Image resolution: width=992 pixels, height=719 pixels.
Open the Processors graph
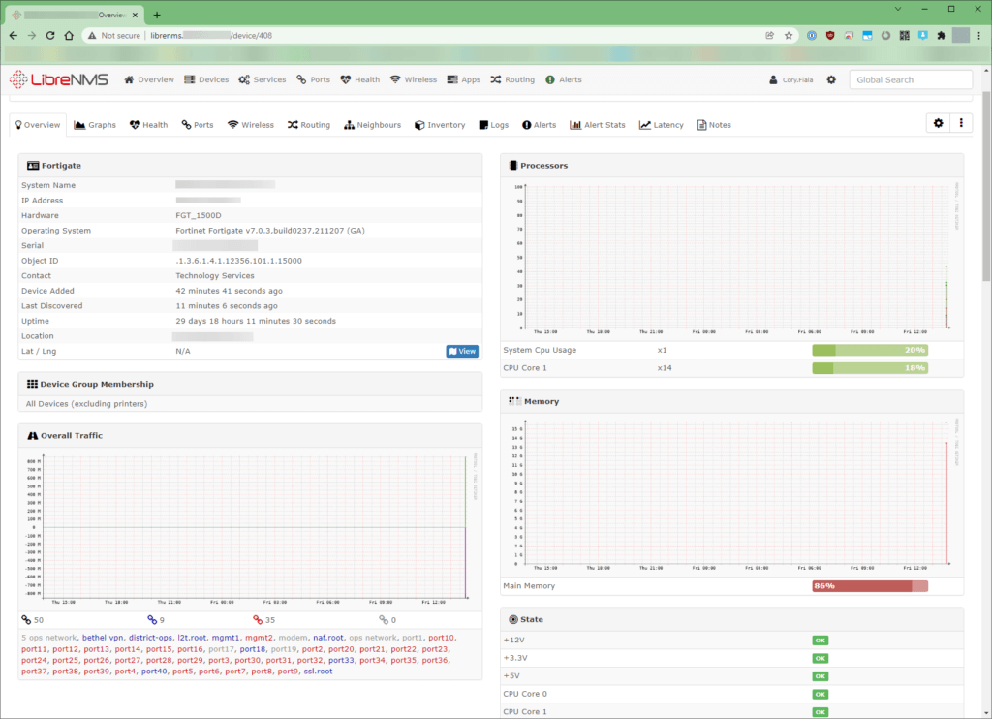tap(732, 258)
